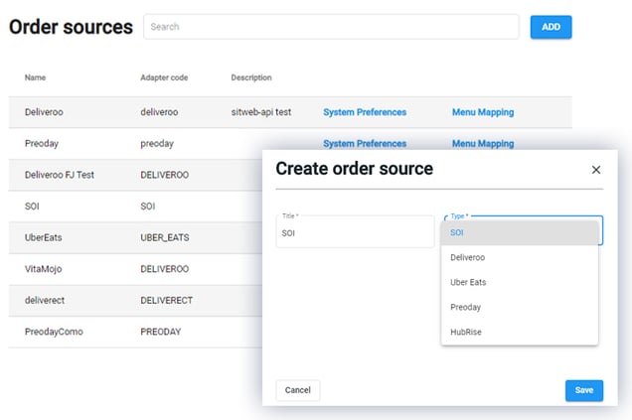
Task: Click the Description column header
Action: (251, 77)
